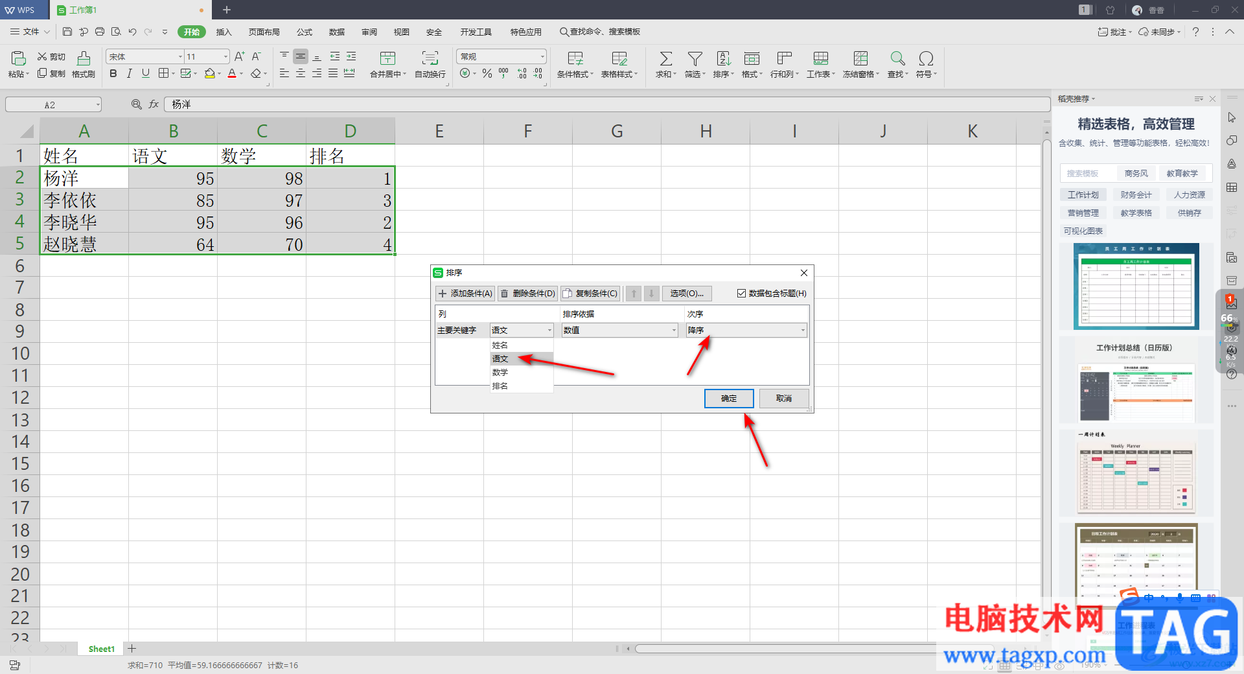Open the File menu dropdown
Viewport: 1244px width, 674px height.
pyautogui.click(x=30, y=31)
